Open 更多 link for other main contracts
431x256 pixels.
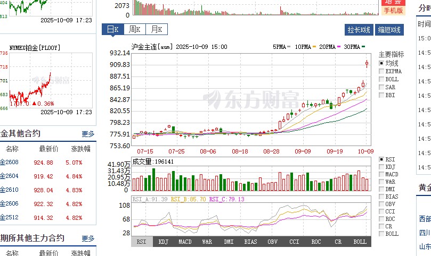(x=88, y=238)
